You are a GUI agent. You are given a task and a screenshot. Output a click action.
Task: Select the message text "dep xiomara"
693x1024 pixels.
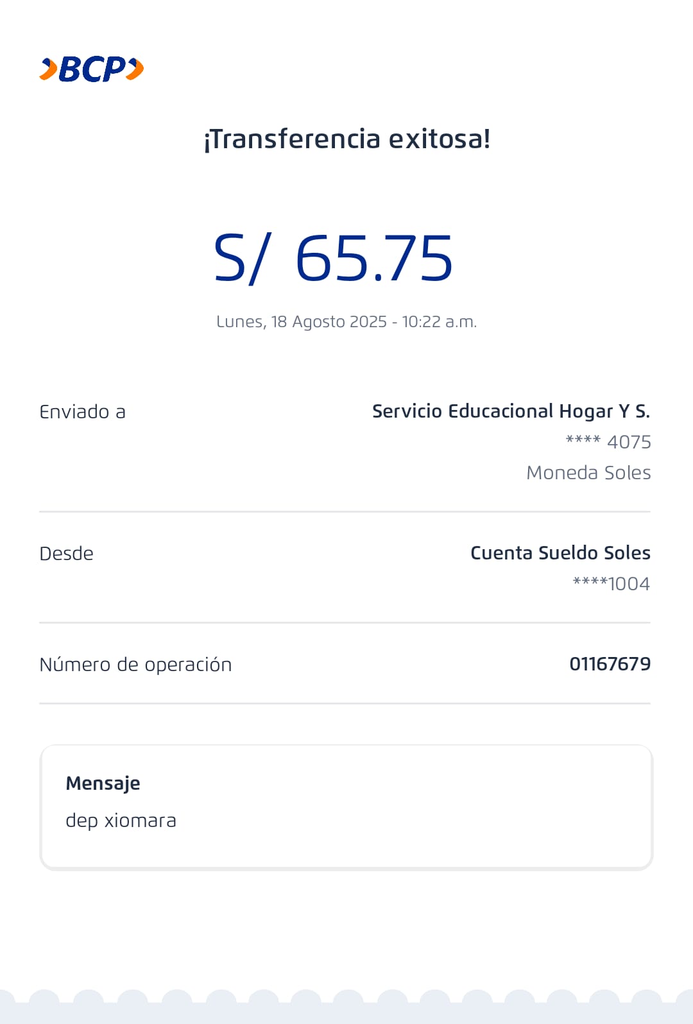coord(121,821)
